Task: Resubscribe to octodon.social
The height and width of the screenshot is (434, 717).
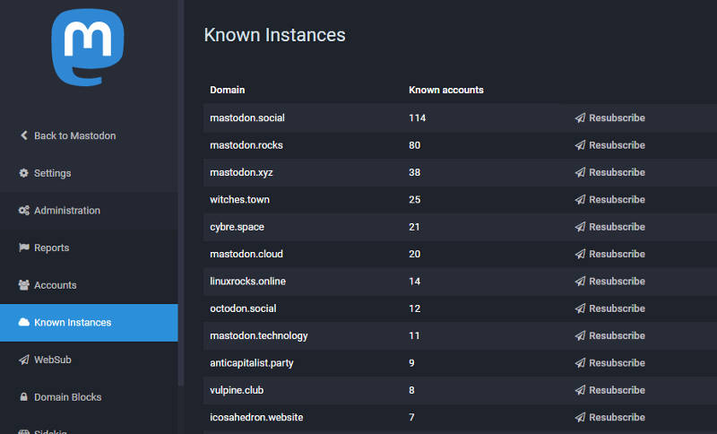Action: 610,308
